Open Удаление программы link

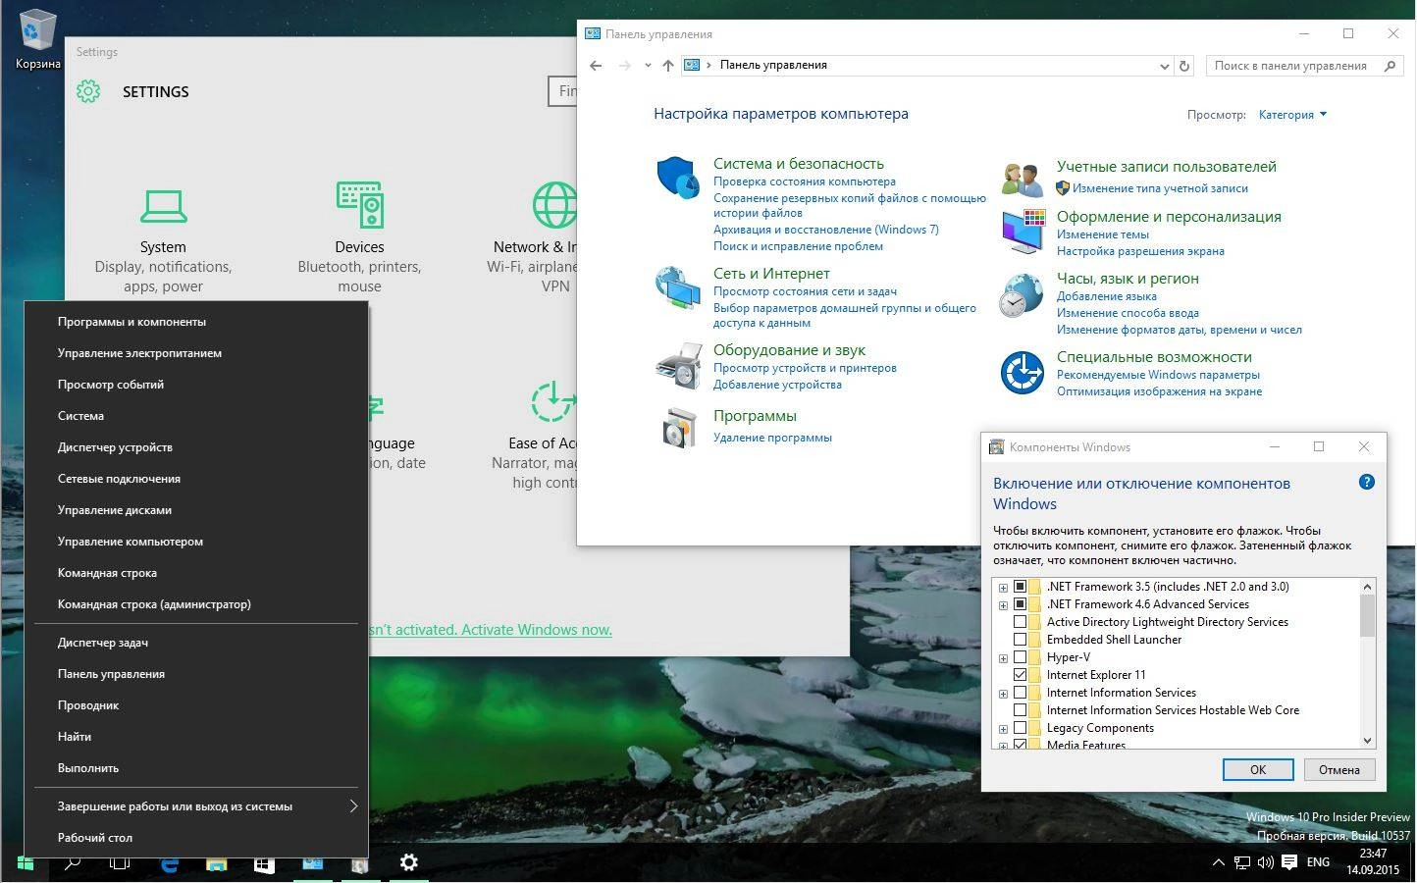pyautogui.click(x=772, y=438)
